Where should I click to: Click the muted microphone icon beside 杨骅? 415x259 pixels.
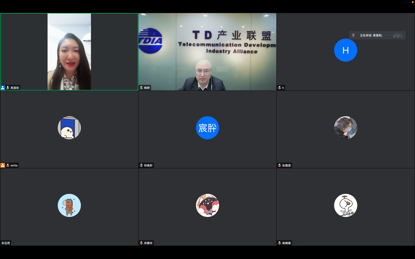pyautogui.click(x=141, y=88)
